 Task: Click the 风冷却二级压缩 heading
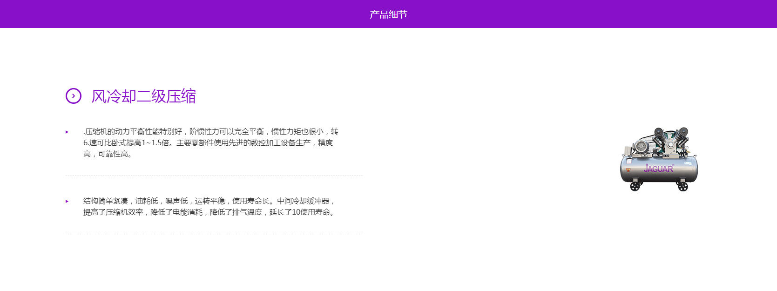click(x=143, y=96)
